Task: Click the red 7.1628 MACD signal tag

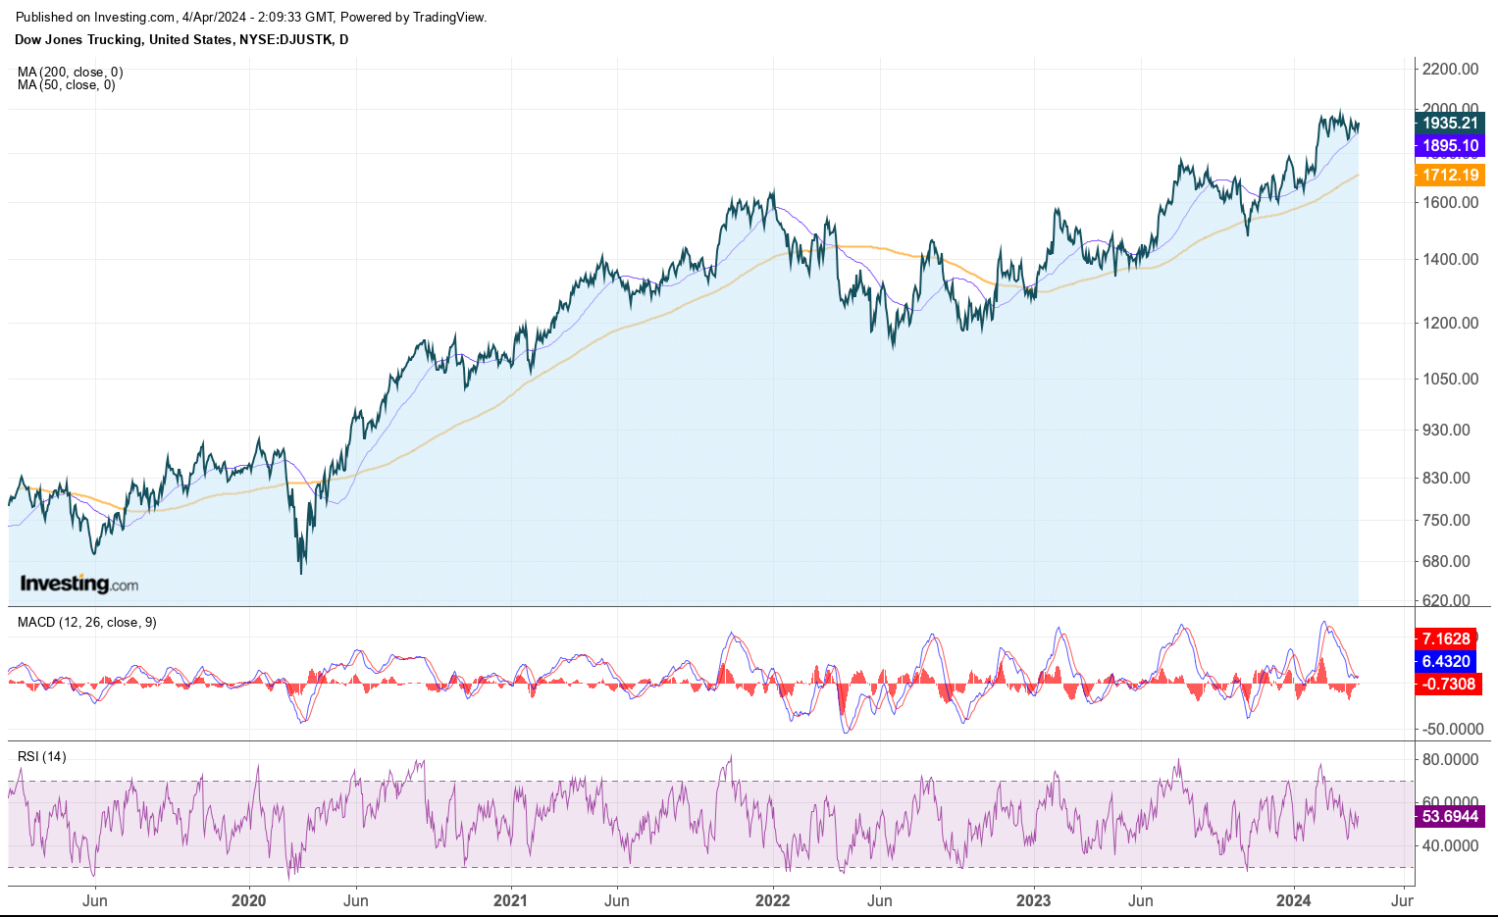Action: point(1446,639)
